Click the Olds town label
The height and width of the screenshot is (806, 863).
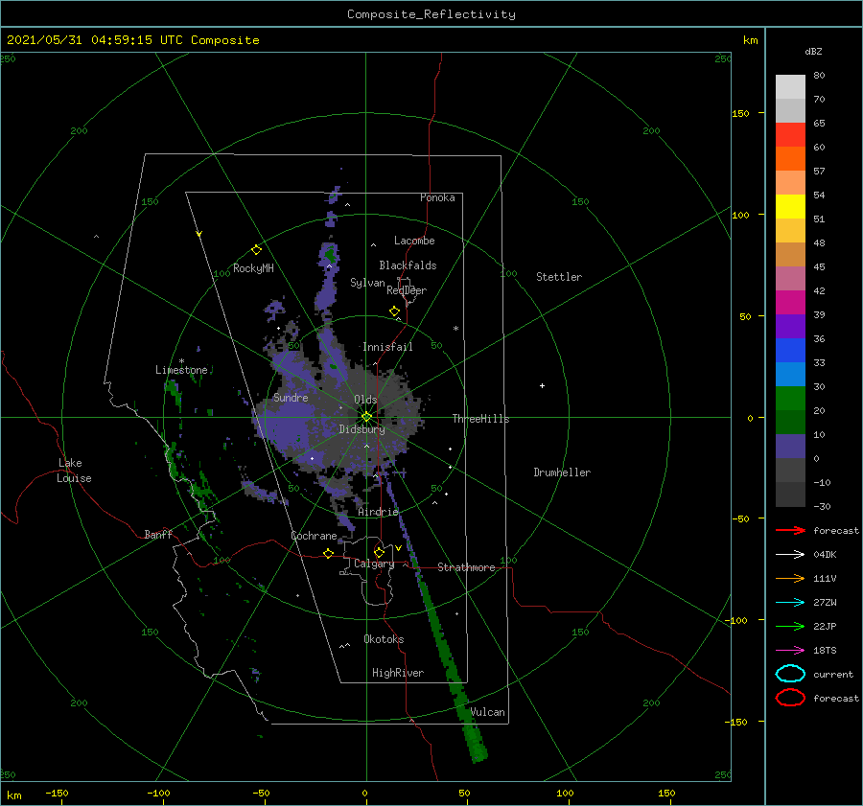click(x=365, y=400)
